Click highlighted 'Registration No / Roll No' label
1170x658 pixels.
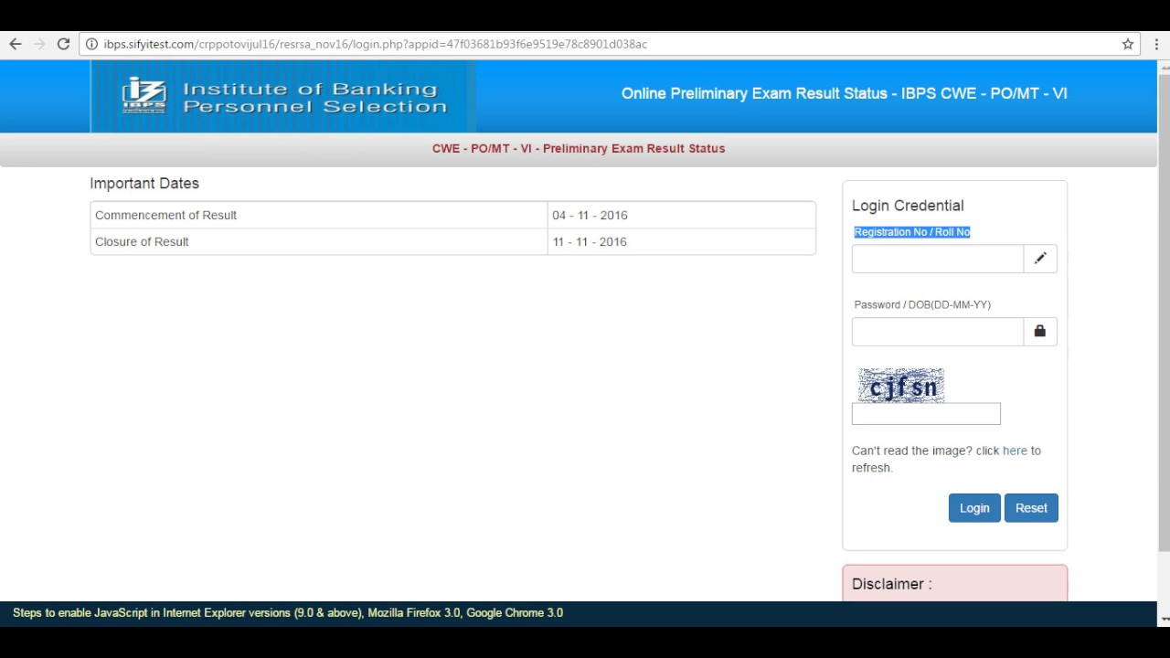(x=912, y=232)
